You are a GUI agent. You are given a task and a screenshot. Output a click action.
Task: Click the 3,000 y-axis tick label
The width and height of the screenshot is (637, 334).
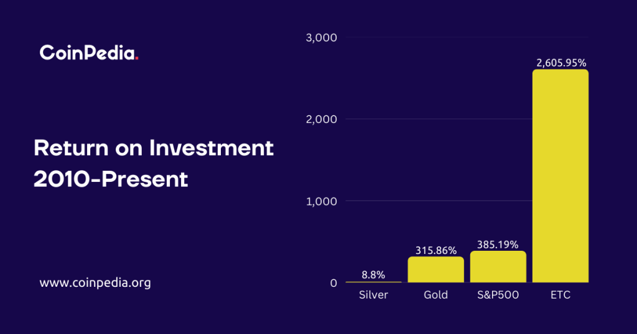[x=322, y=38]
